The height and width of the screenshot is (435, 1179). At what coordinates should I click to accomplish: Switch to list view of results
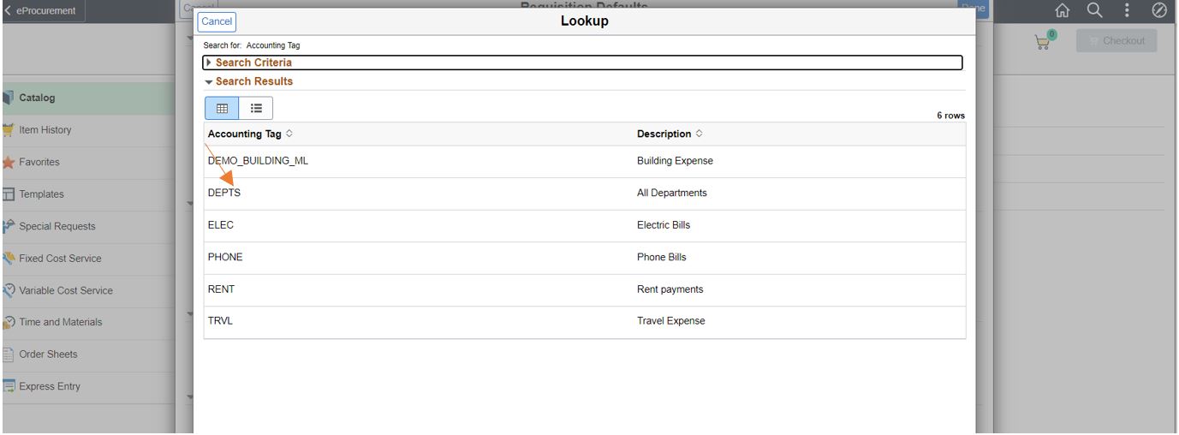(x=256, y=108)
